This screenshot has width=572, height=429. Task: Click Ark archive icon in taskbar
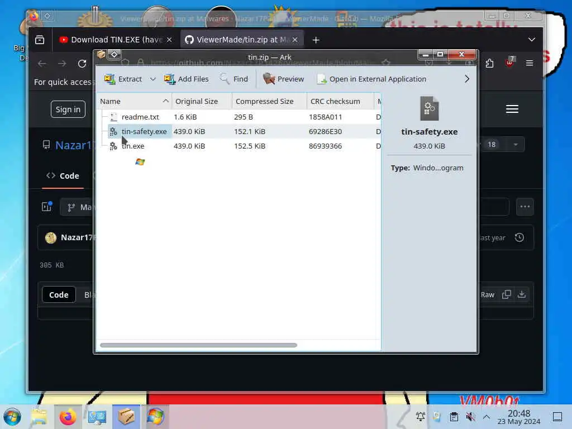coord(126,417)
